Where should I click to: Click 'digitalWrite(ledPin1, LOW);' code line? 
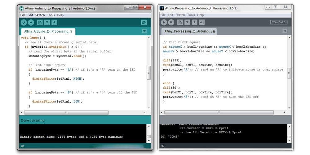point(57,101)
